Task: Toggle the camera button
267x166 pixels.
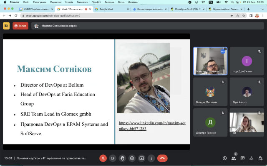Action: tap(113, 158)
